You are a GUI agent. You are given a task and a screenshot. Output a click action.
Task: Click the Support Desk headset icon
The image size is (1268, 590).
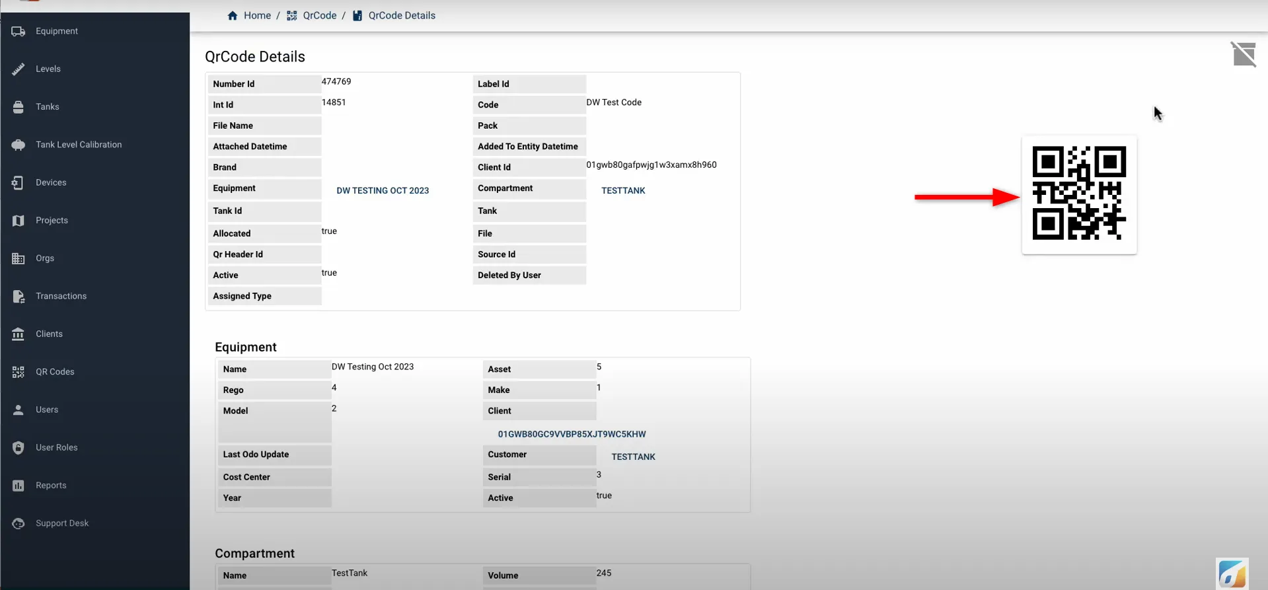coord(19,523)
